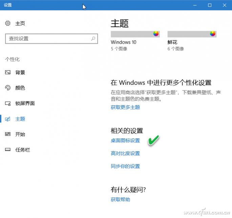Open the 锁屏界面 settings page
Screen dimensions: 232x218
25,103
